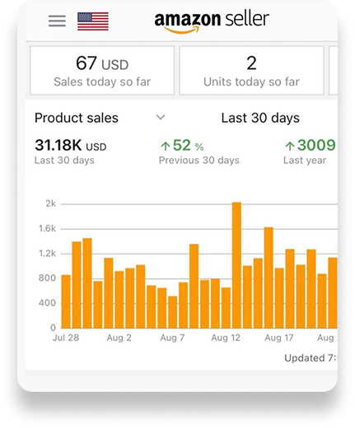The image size is (355, 428).
Task: Tap the green arrow beside 3009
Action: (x=290, y=146)
